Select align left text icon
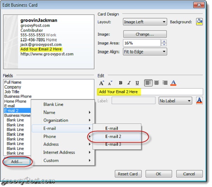 (148, 83)
